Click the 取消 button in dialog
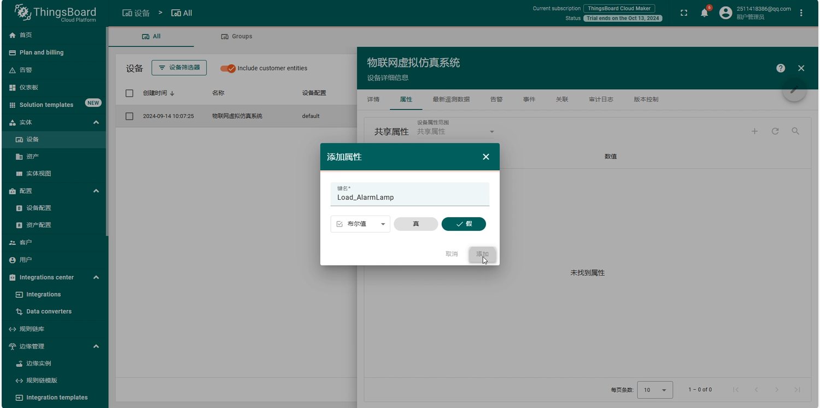 pos(452,254)
